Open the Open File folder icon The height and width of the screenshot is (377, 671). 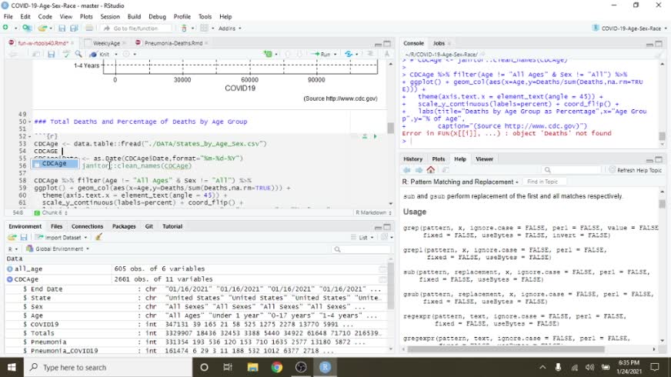point(42,28)
